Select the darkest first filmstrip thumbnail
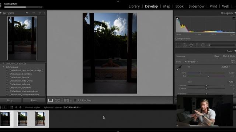The height and width of the screenshot is (132, 236). (5, 119)
